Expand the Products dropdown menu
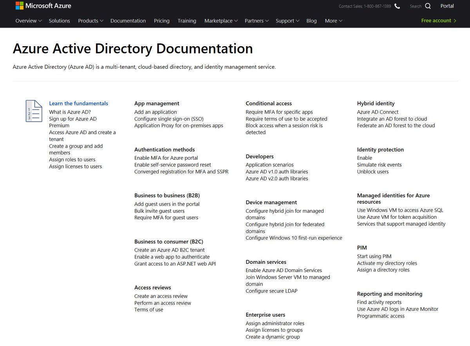The height and width of the screenshot is (346, 470). (90, 21)
